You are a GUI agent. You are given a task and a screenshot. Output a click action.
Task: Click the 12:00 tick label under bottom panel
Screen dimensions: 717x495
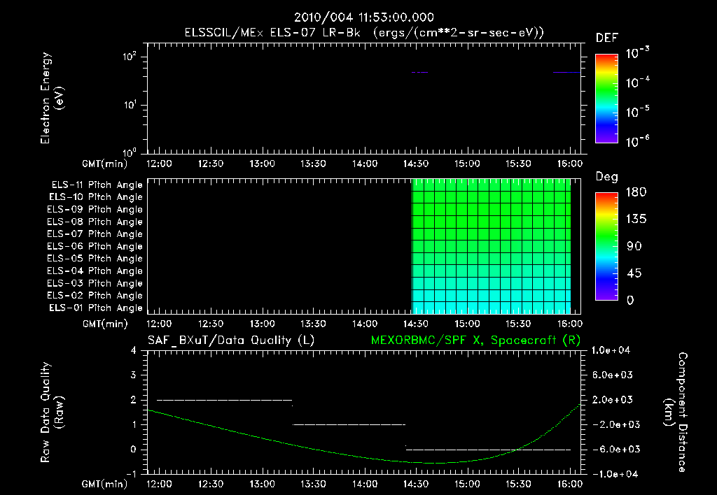pyautogui.click(x=159, y=484)
